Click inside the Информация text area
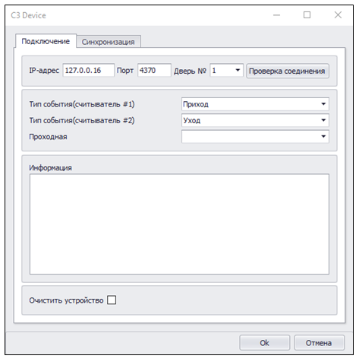The width and height of the screenshot is (359, 362). pos(179,224)
